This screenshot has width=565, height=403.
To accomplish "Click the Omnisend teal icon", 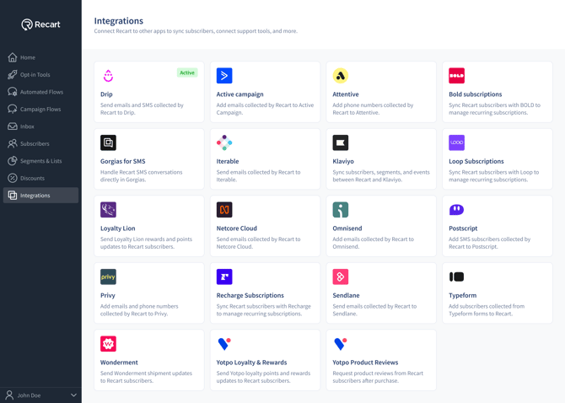I will (x=341, y=210).
